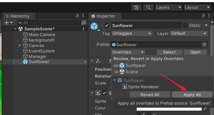Click the Sunflower cube icon in Inspector
Image resolution: width=214 pixels, height=115 pixels.
(94, 26)
